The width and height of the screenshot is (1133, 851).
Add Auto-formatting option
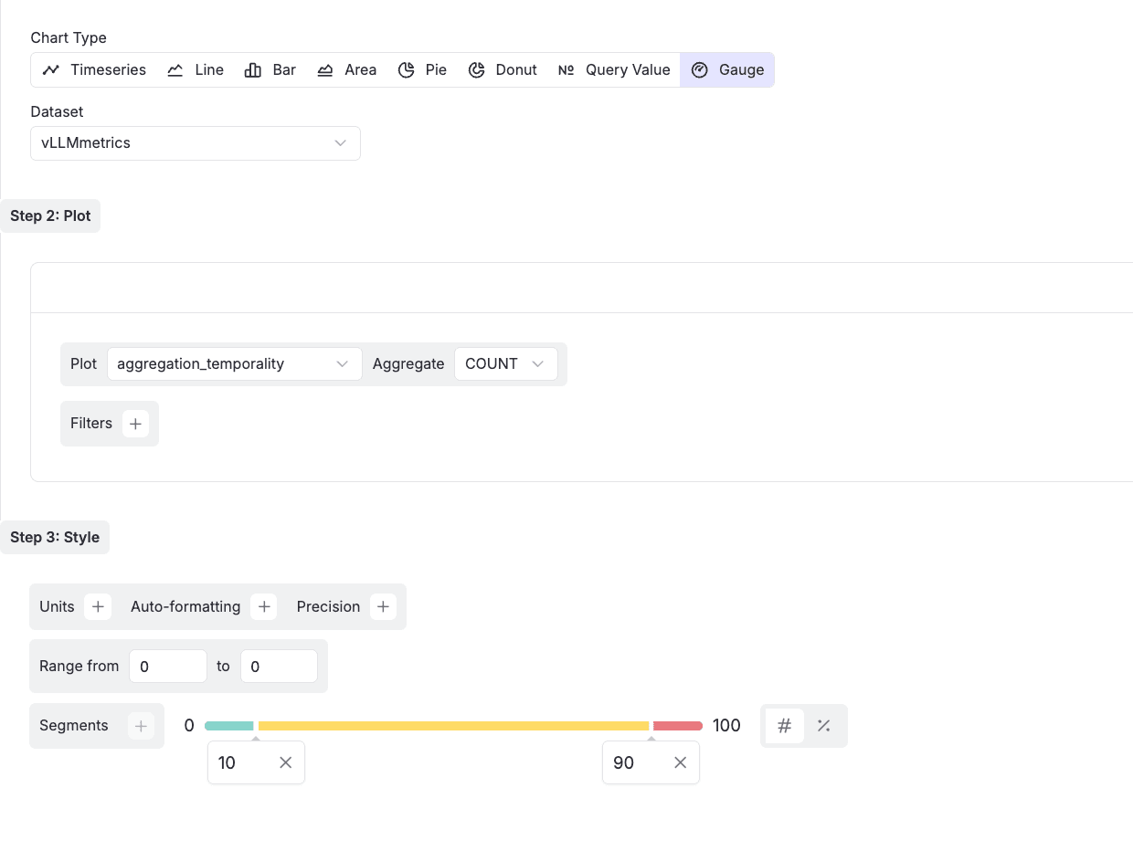pyautogui.click(x=264, y=607)
